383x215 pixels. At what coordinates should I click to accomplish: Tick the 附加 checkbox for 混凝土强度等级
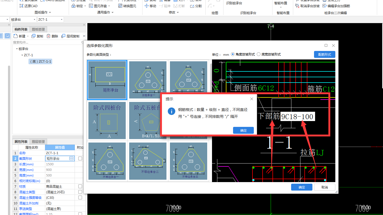(x=80, y=197)
